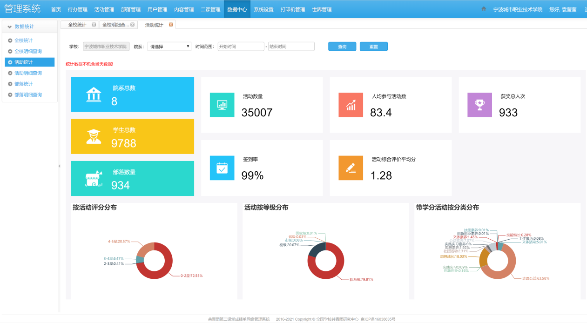This screenshot has height=323, width=587.
Task: Close the 活动统计 tab
Action: coord(171,25)
